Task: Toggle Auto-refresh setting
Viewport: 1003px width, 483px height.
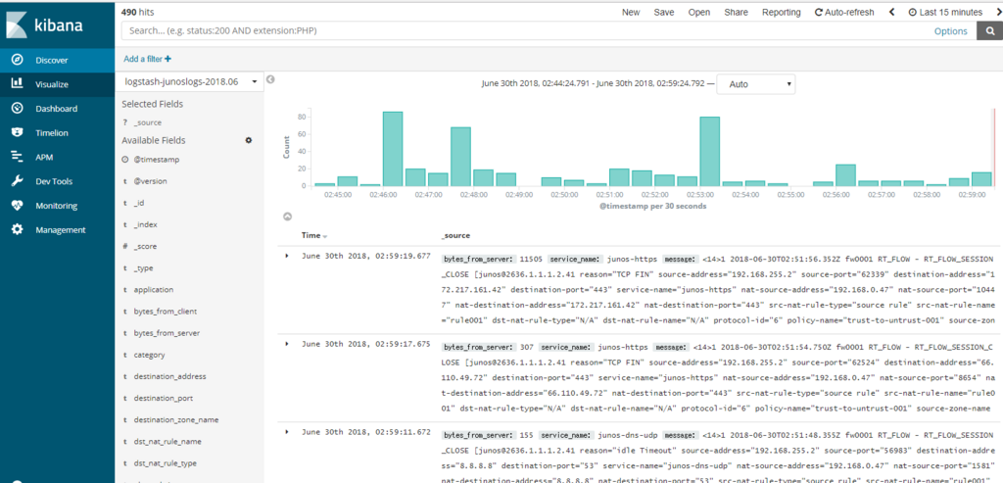Action: point(843,12)
